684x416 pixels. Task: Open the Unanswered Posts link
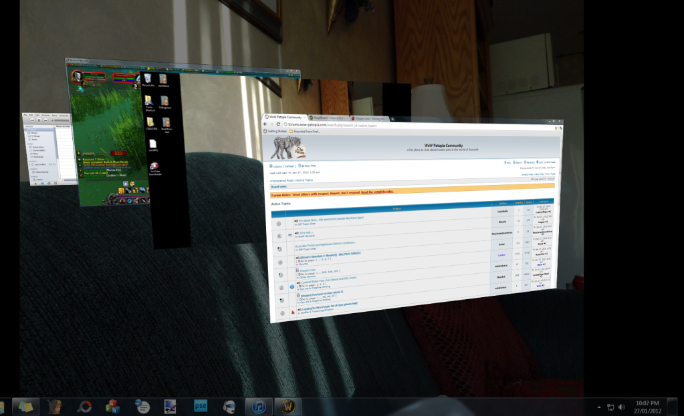[281, 180]
